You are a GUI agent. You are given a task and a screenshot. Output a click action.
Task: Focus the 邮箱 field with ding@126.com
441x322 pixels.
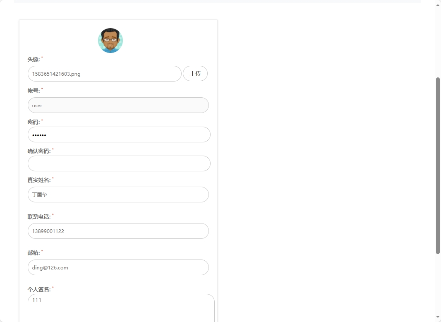coord(118,267)
